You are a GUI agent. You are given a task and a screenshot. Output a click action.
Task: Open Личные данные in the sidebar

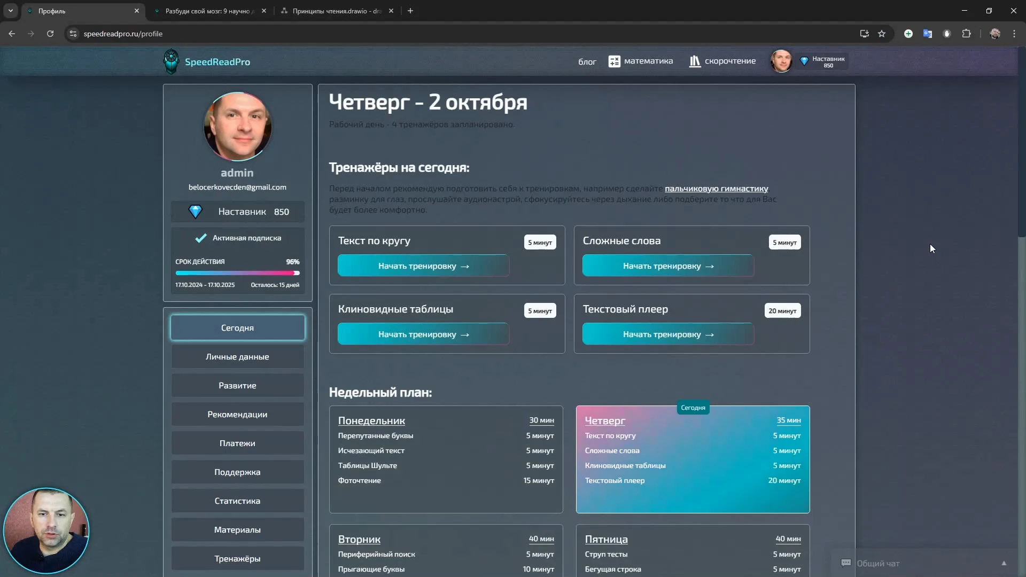pyautogui.click(x=238, y=356)
